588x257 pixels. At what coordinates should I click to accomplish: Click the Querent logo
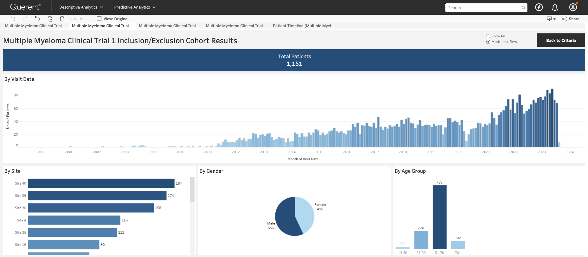click(25, 7)
